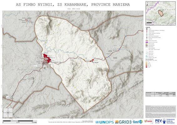This screenshot has height=125, width=177.
Task: Click the star-shaped Bureau Central legend symbol
Action: (147, 37)
